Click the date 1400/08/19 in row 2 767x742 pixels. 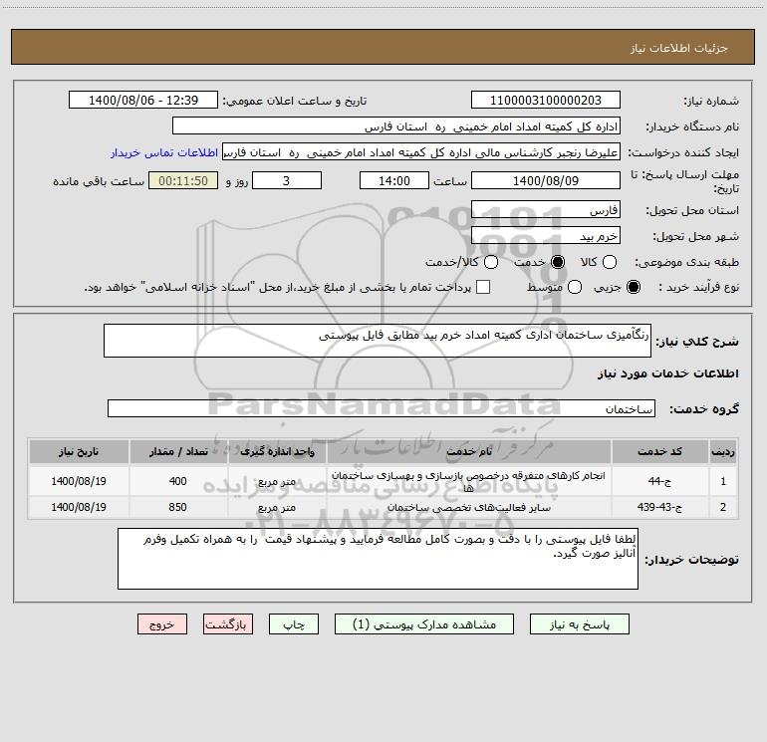point(79,507)
